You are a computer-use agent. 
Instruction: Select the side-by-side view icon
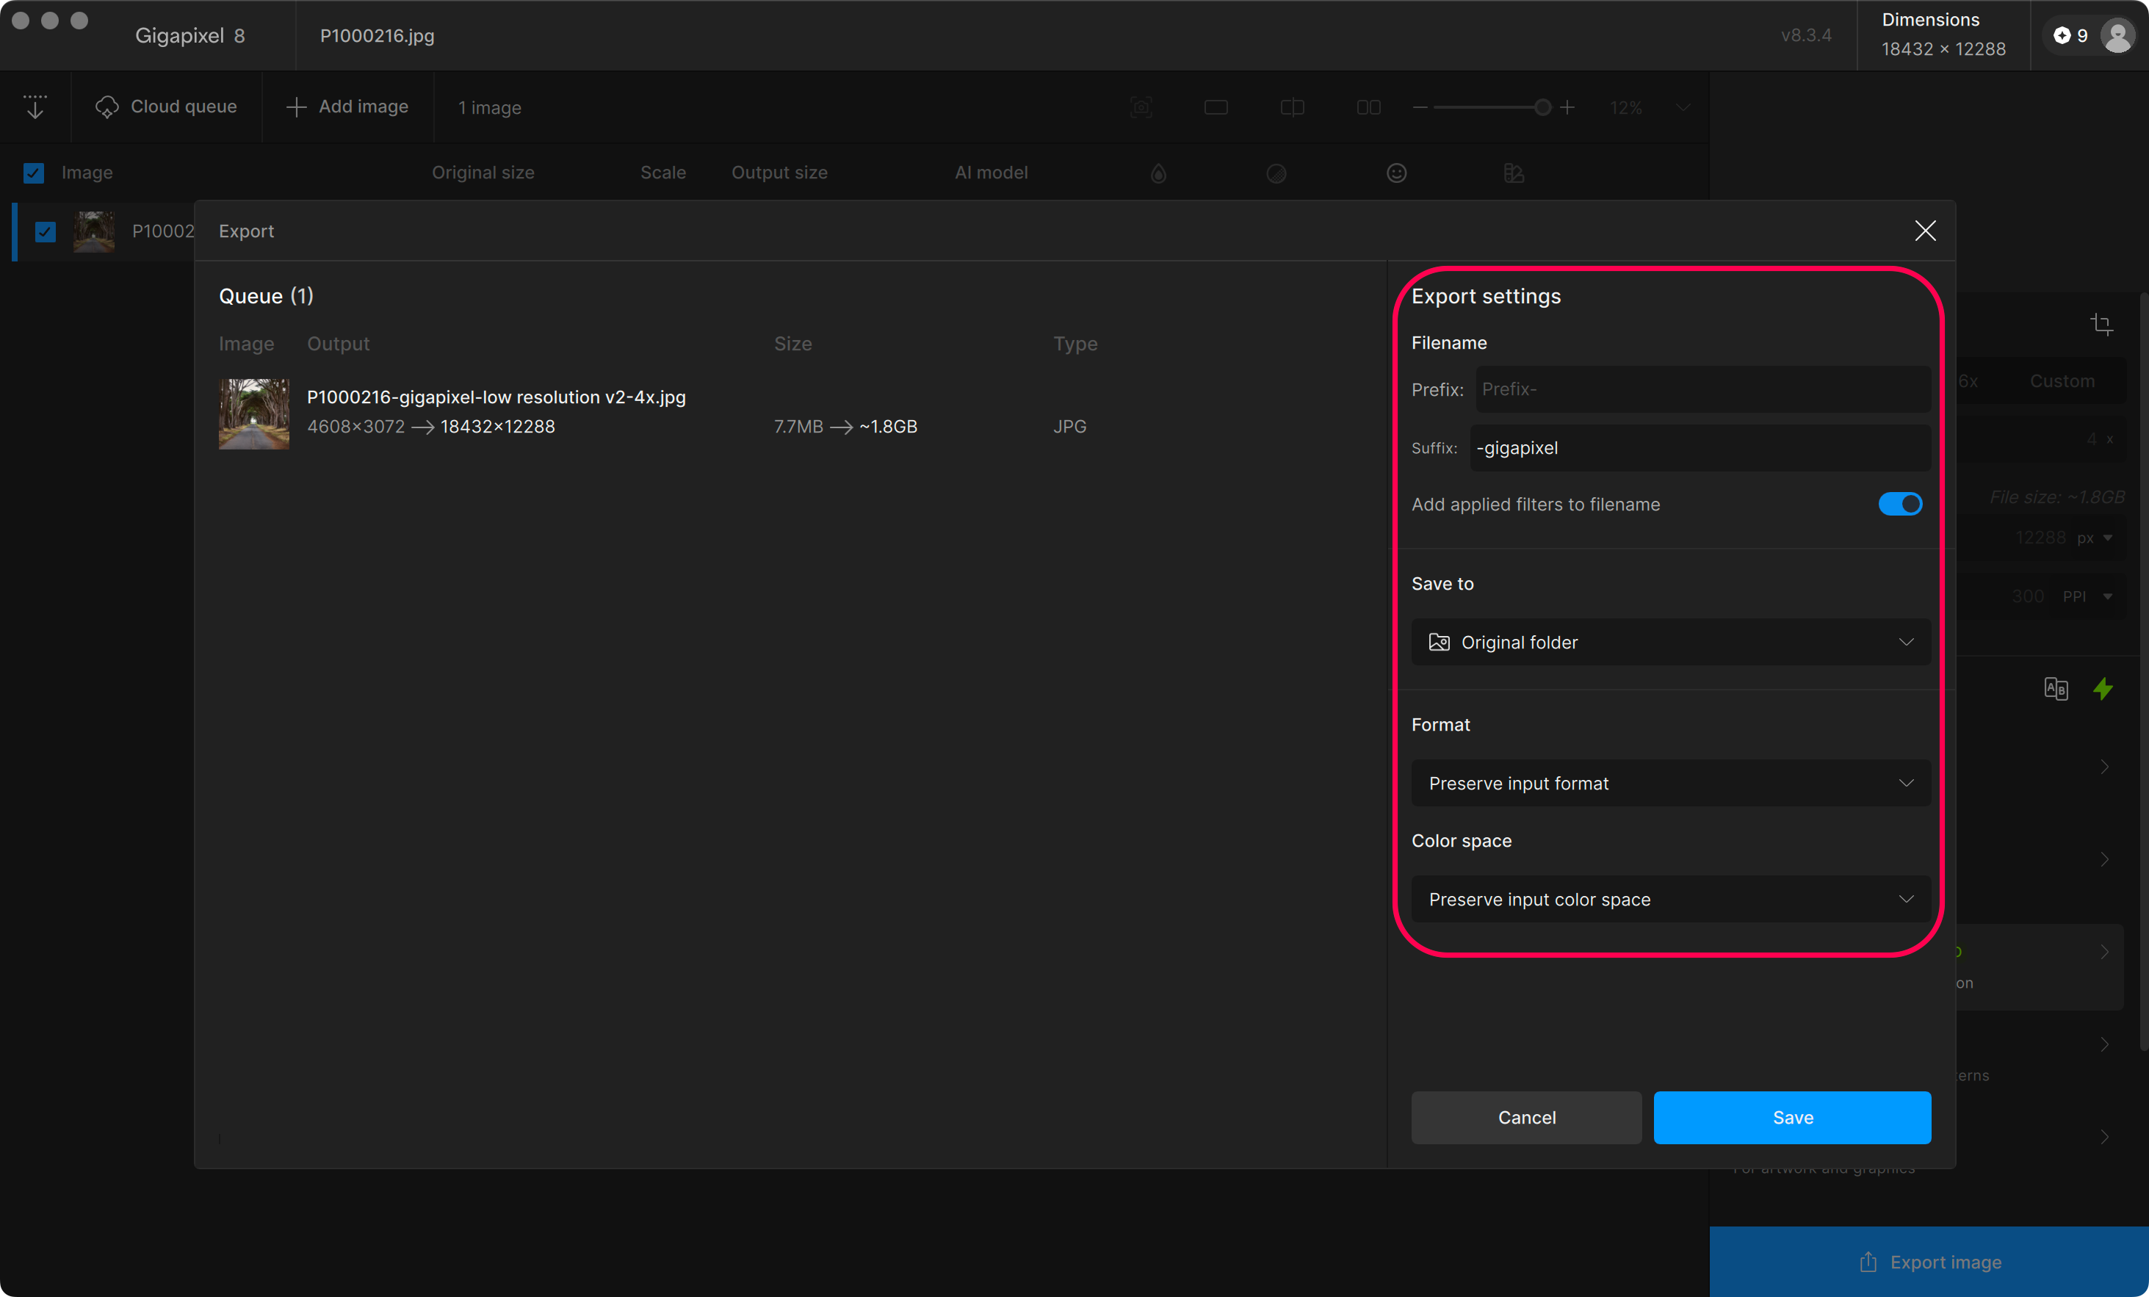pos(1368,107)
